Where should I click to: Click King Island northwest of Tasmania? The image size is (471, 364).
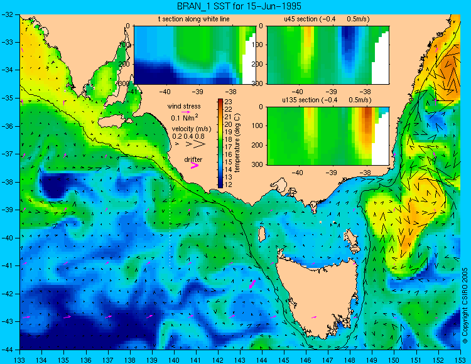click(262, 234)
